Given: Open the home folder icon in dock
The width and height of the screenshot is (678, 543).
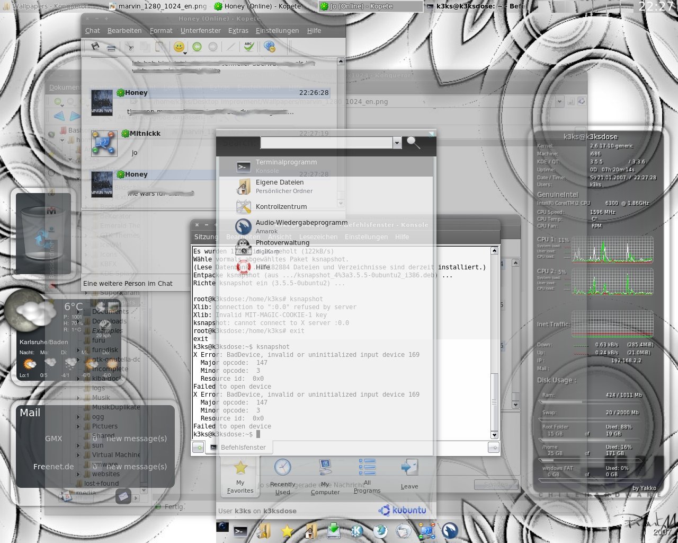Looking at the screenshot, I should pos(310,530).
